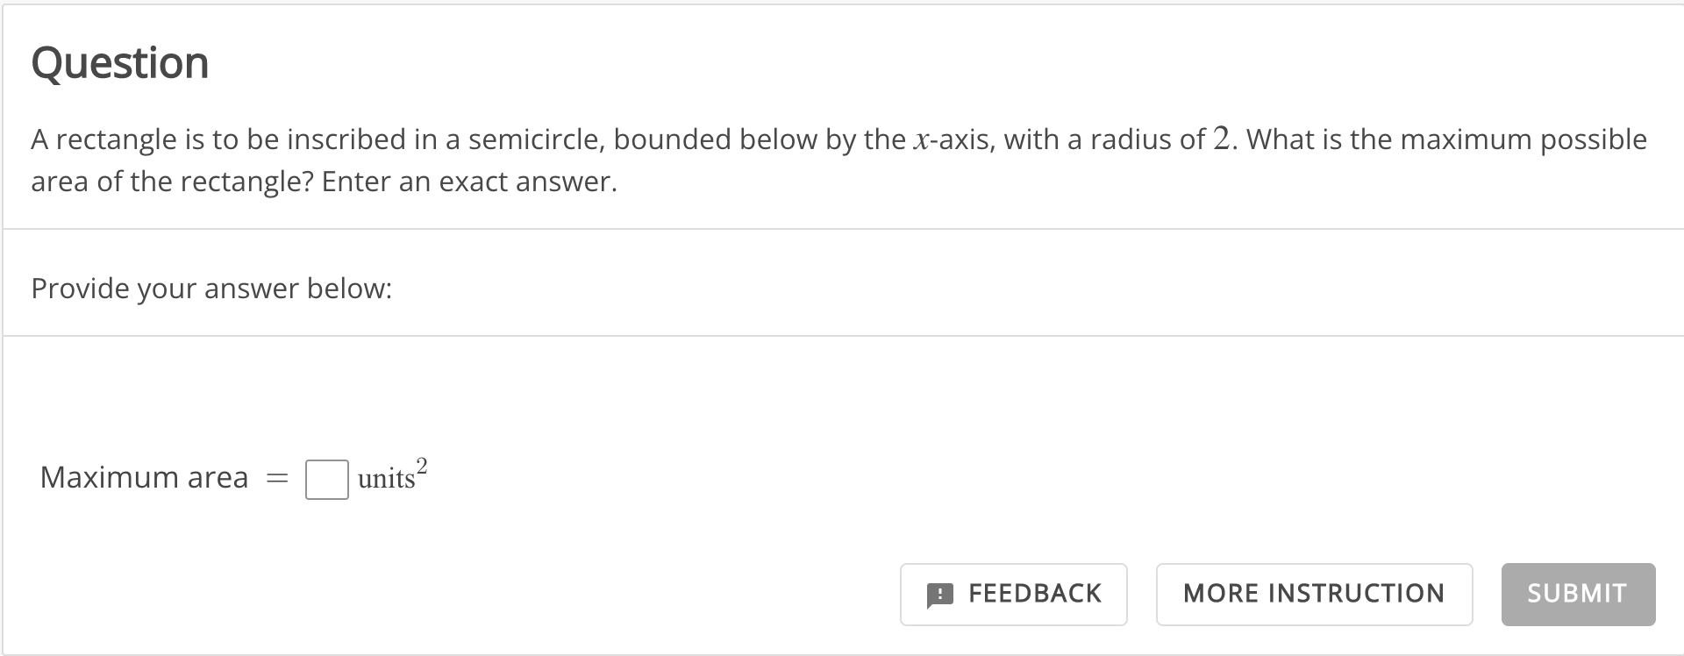
Task: Click the Provide your answer below text
Action: [211, 288]
